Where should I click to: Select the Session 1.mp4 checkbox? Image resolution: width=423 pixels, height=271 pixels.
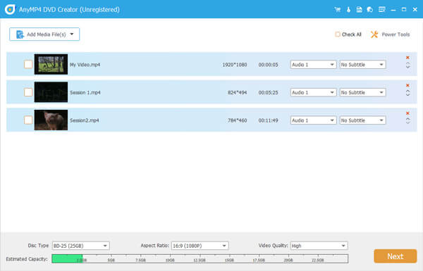tap(28, 92)
